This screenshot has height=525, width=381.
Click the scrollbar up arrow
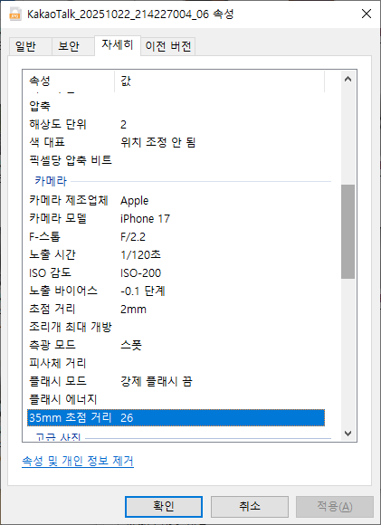click(x=348, y=79)
